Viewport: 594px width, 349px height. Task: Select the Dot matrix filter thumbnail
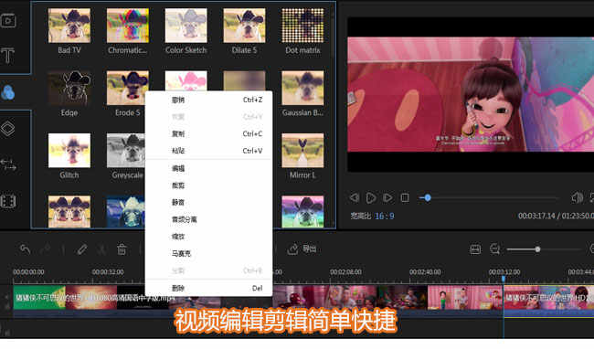pos(302,26)
